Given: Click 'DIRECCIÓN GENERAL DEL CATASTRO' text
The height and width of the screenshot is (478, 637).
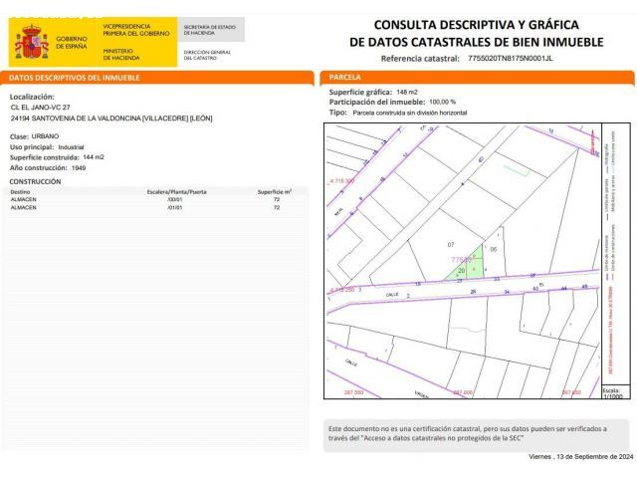Looking at the screenshot, I should tap(207, 55).
